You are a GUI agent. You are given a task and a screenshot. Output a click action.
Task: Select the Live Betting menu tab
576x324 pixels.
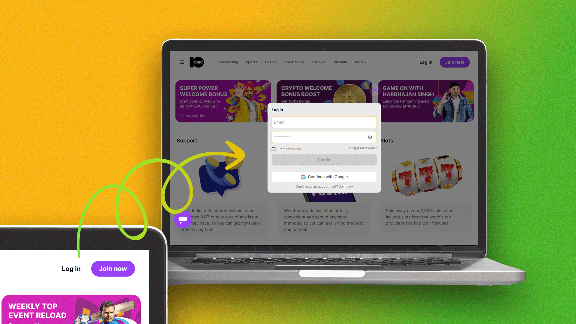(228, 62)
